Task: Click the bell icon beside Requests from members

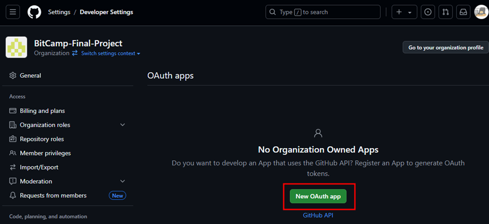Action: click(13, 195)
